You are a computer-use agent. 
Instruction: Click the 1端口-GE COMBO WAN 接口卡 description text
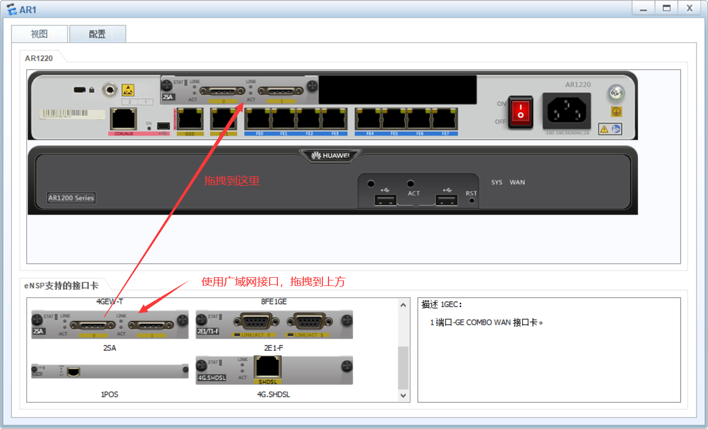(487, 322)
